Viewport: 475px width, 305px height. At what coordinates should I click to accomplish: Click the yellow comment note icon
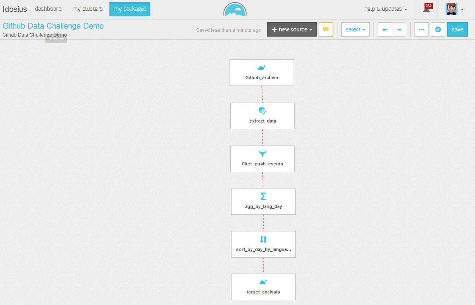click(325, 29)
